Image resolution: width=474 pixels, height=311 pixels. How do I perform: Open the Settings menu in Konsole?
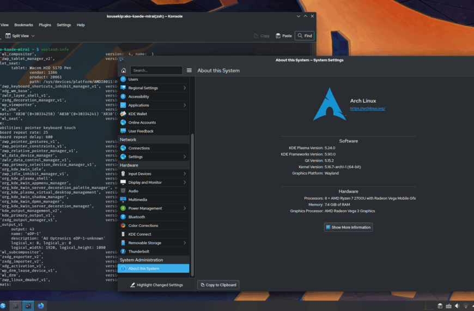click(64, 25)
